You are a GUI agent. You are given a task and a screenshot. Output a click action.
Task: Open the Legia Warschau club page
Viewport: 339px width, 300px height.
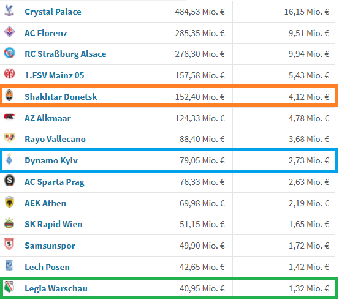56,288
